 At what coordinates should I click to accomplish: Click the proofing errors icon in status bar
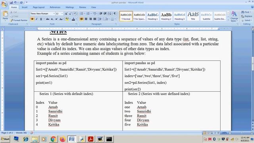coord(32,133)
